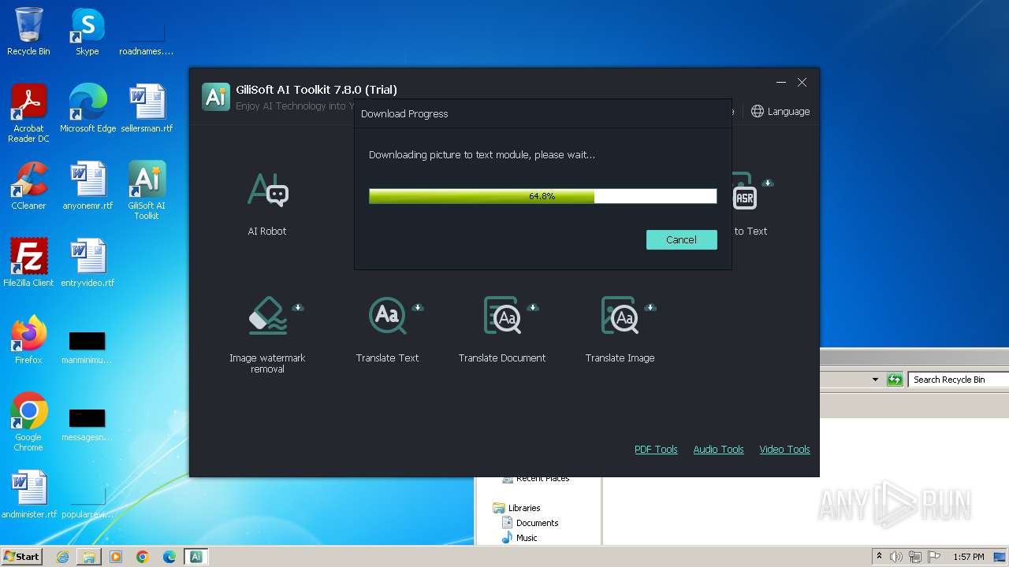Click the ASR speech to text icon
The image size is (1009, 567).
(x=745, y=198)
